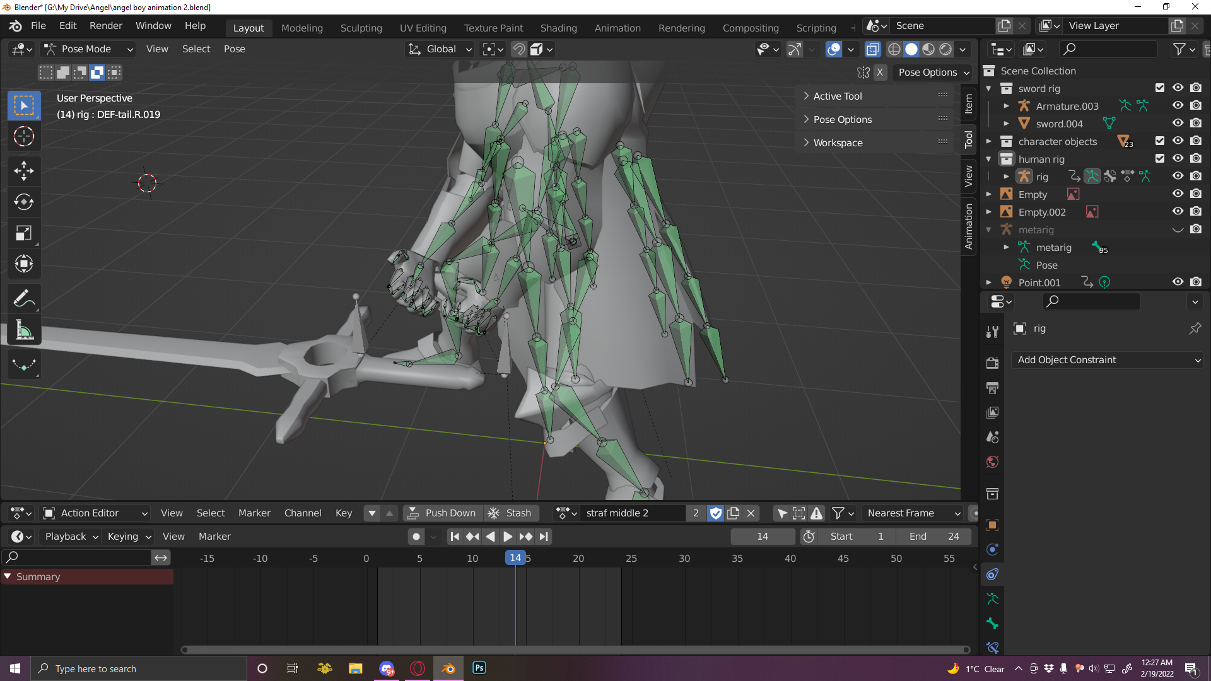This screenshot has height=681, width=1211.
Task: Select the Transform tool
Action: point(24,264)
